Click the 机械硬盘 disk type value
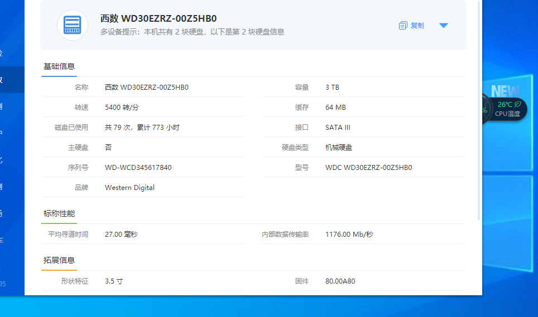538x317 pixels. point(339,148)
